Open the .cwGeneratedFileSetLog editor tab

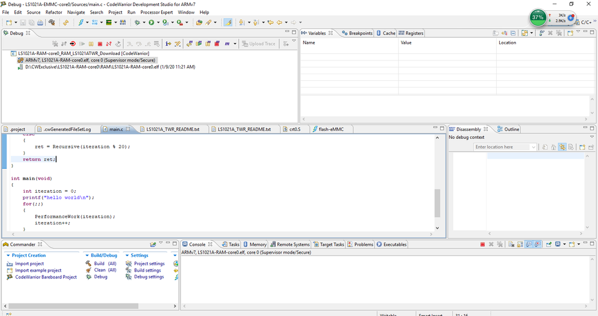click(x=65, y=129)
